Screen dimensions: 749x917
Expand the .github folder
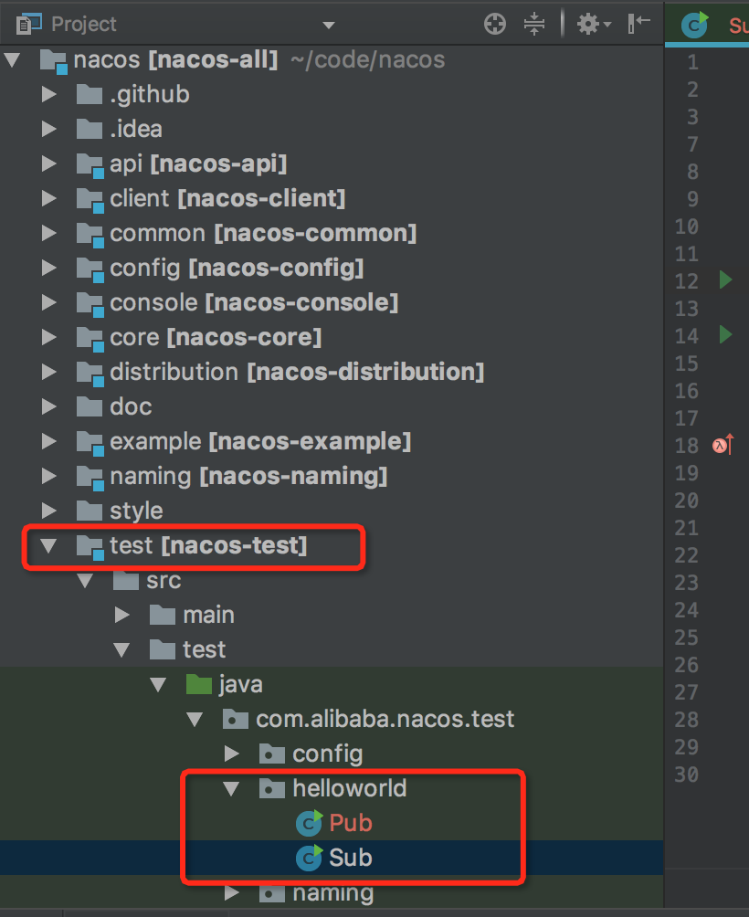point(49,95)
